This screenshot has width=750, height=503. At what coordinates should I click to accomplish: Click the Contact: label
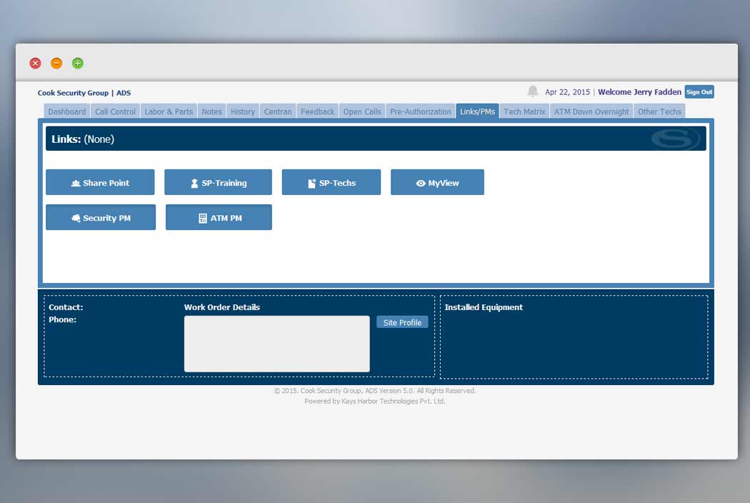66,307
